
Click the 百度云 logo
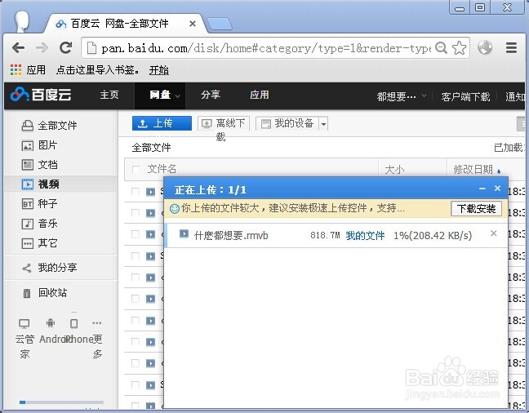pos(41,95)
